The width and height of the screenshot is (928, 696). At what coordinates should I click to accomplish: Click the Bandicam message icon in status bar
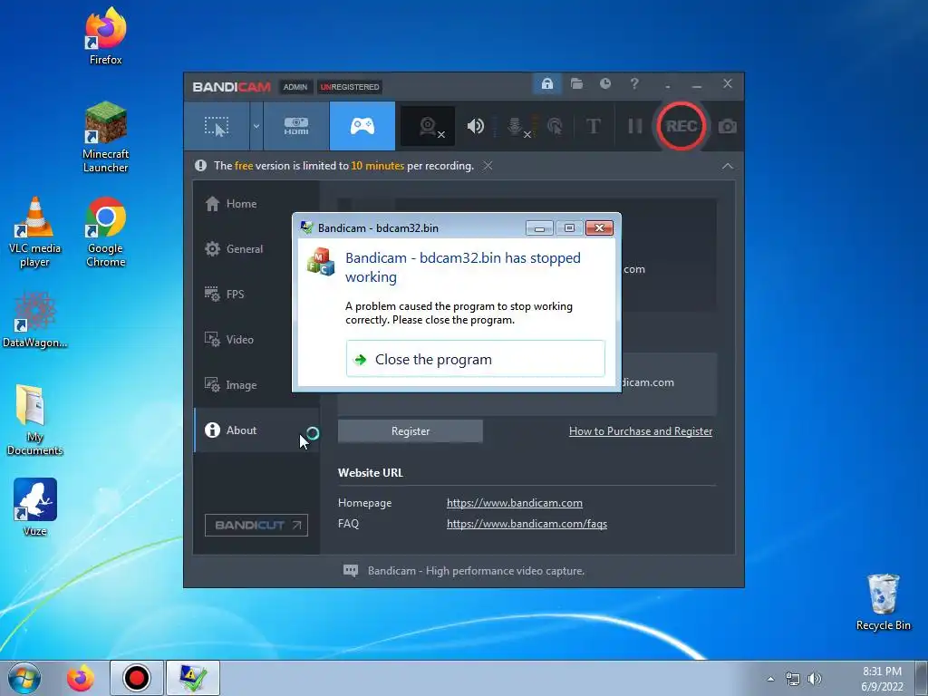(x=351, y=571)
